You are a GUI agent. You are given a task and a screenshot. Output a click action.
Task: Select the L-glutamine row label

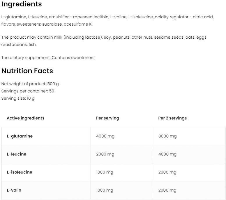20,136
